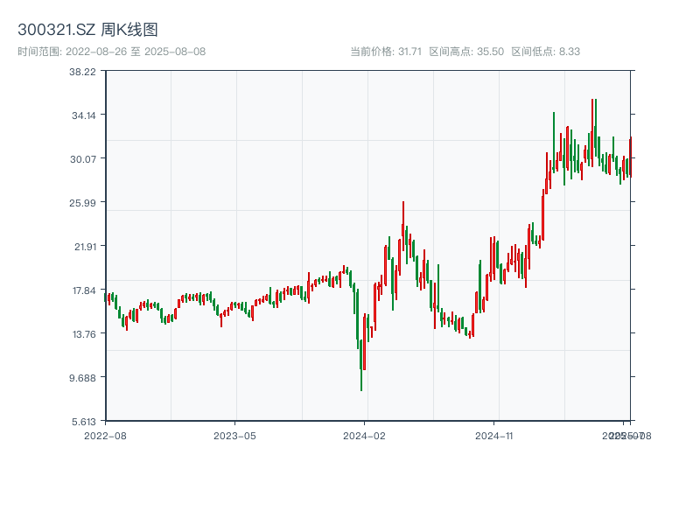This screenshot has width=700, height=525.
Task: Click the 区间高点 35.50 label
Action: pos(466,52)
